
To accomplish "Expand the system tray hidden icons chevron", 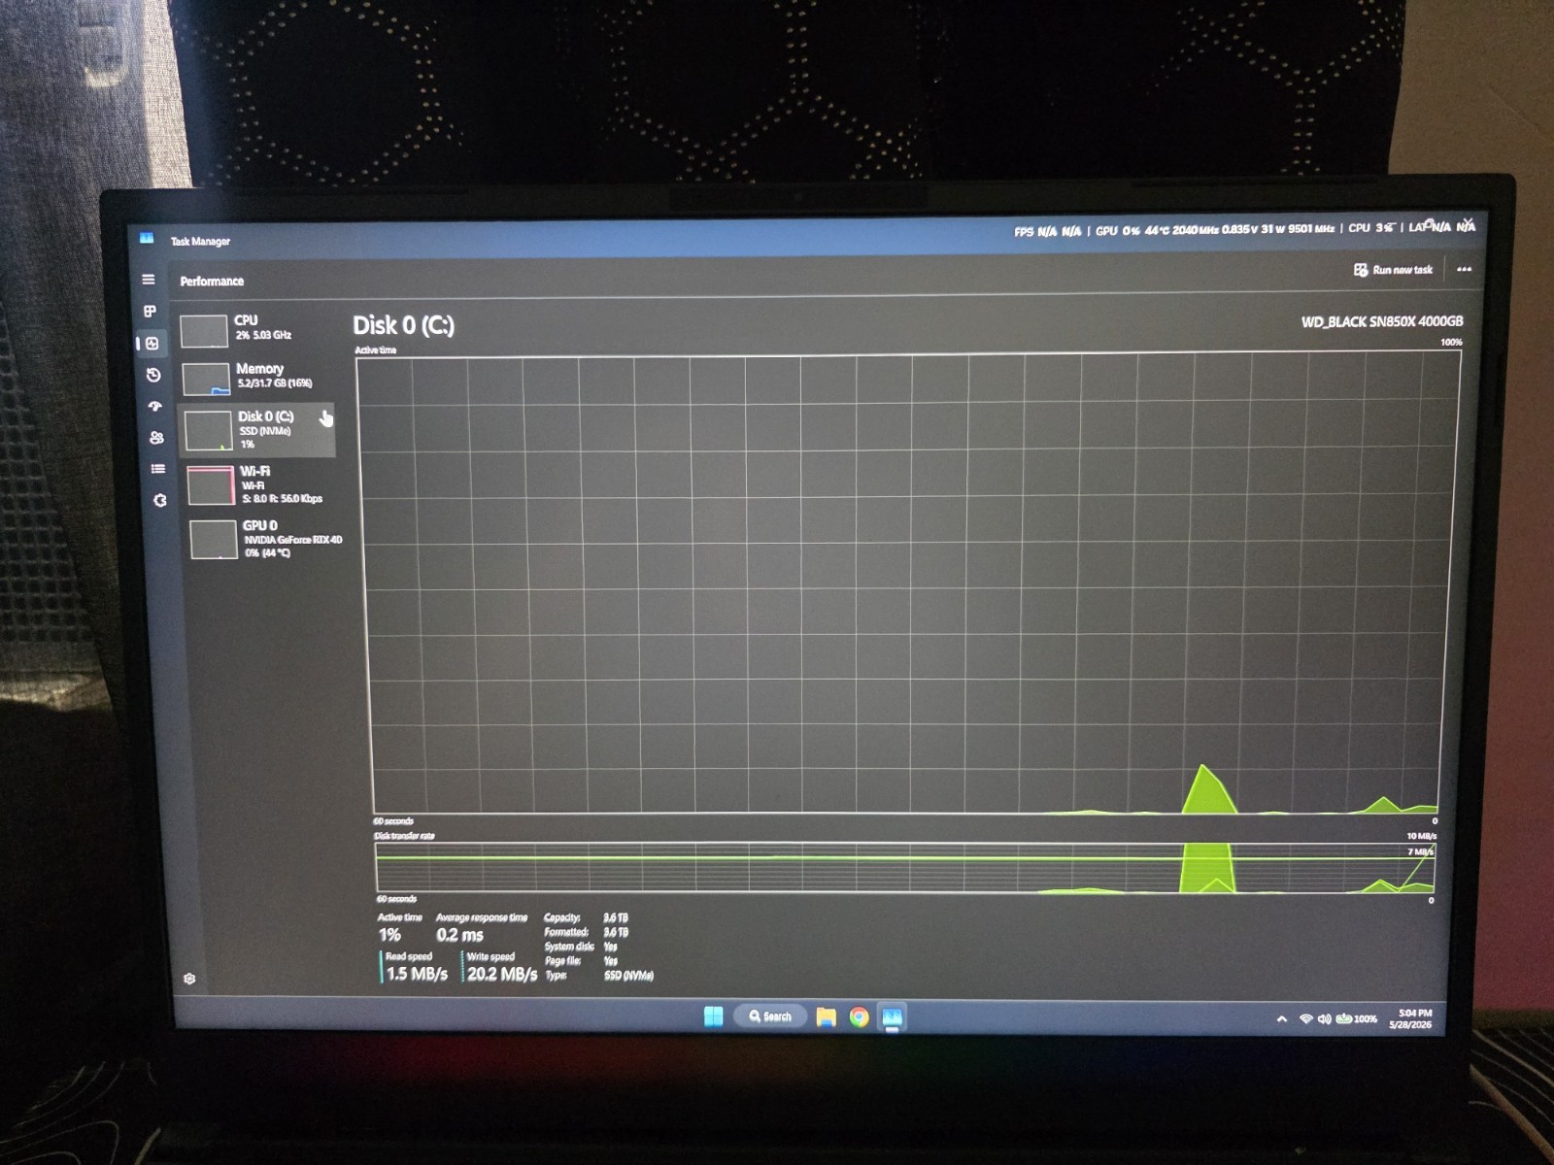I will click(x=1282, y=1018).
